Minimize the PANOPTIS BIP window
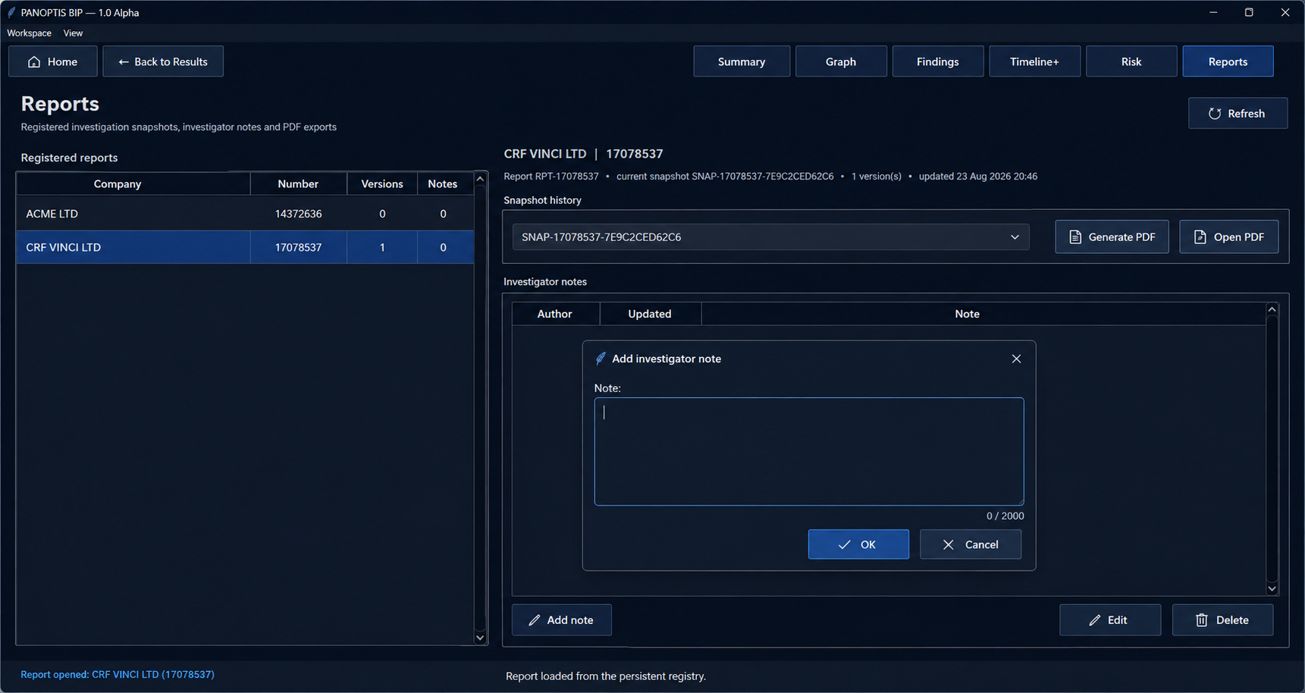Image resolution: width=1305 pixels, height=693 pixels. coord(1213,12)
